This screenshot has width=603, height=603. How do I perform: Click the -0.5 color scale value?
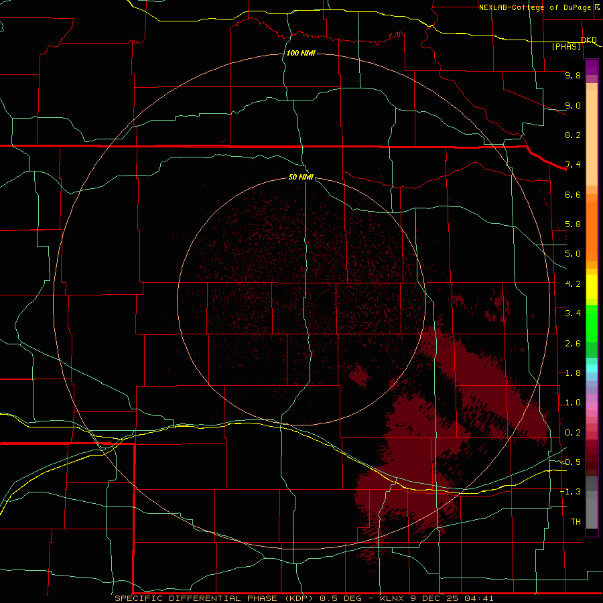point(570,462)
